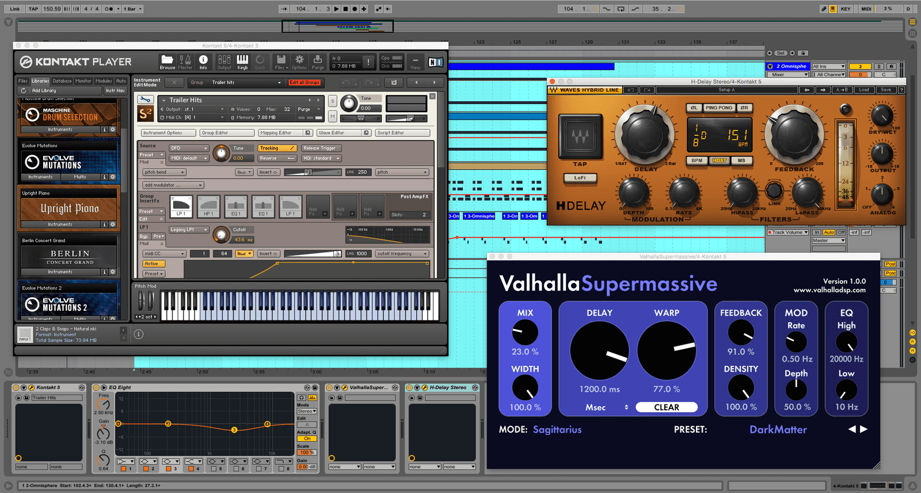The width and height of the screenshot is (921, 493).
Task: Click the CLEAR button in Valhalla Supermassive
Action: pyautogui.click(x=667, y=407)
